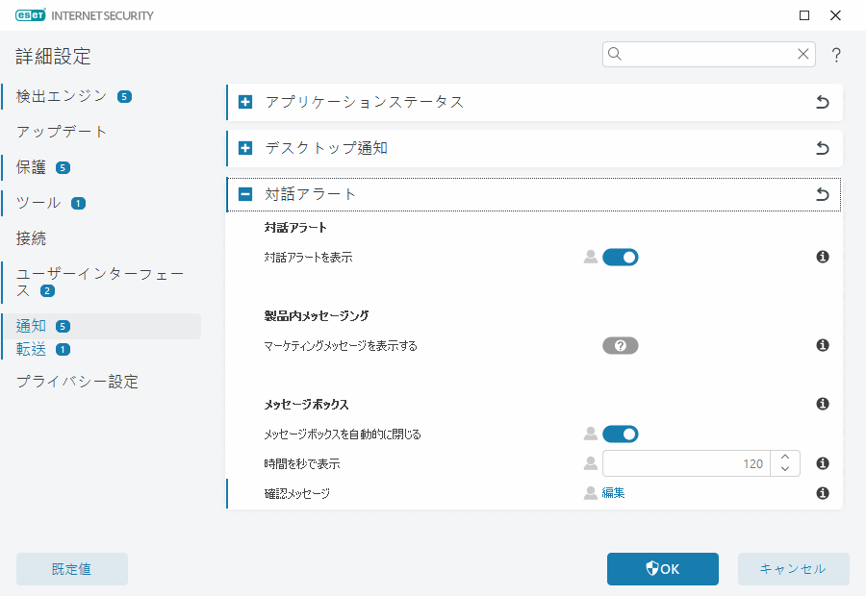
Task: Toggle マーケティングメッセージを表示する setting
Action: [621, 345]
